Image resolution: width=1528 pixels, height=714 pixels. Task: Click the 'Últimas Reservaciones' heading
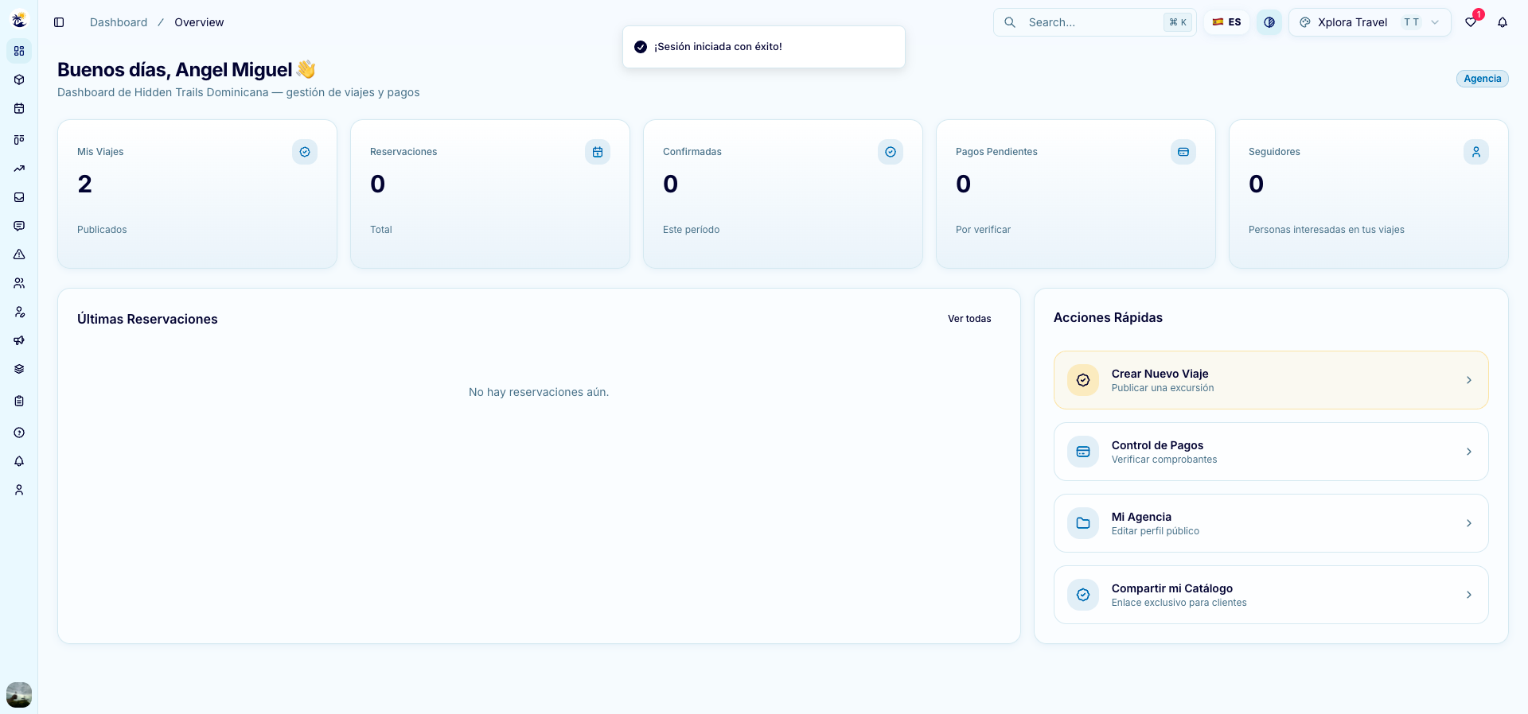tap(147, 319)
